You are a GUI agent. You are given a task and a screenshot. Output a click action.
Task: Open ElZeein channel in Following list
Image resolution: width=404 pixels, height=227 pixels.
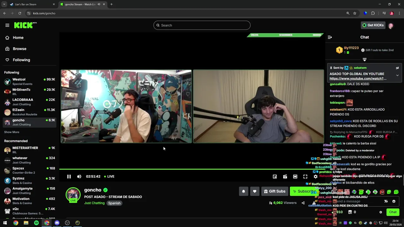coord(30,112)
